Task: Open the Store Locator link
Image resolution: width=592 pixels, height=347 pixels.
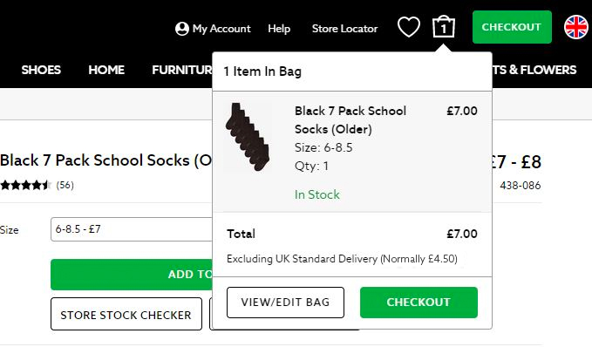Action: [x=344, y=29]
